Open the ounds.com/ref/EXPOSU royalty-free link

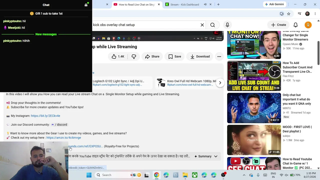85,146
